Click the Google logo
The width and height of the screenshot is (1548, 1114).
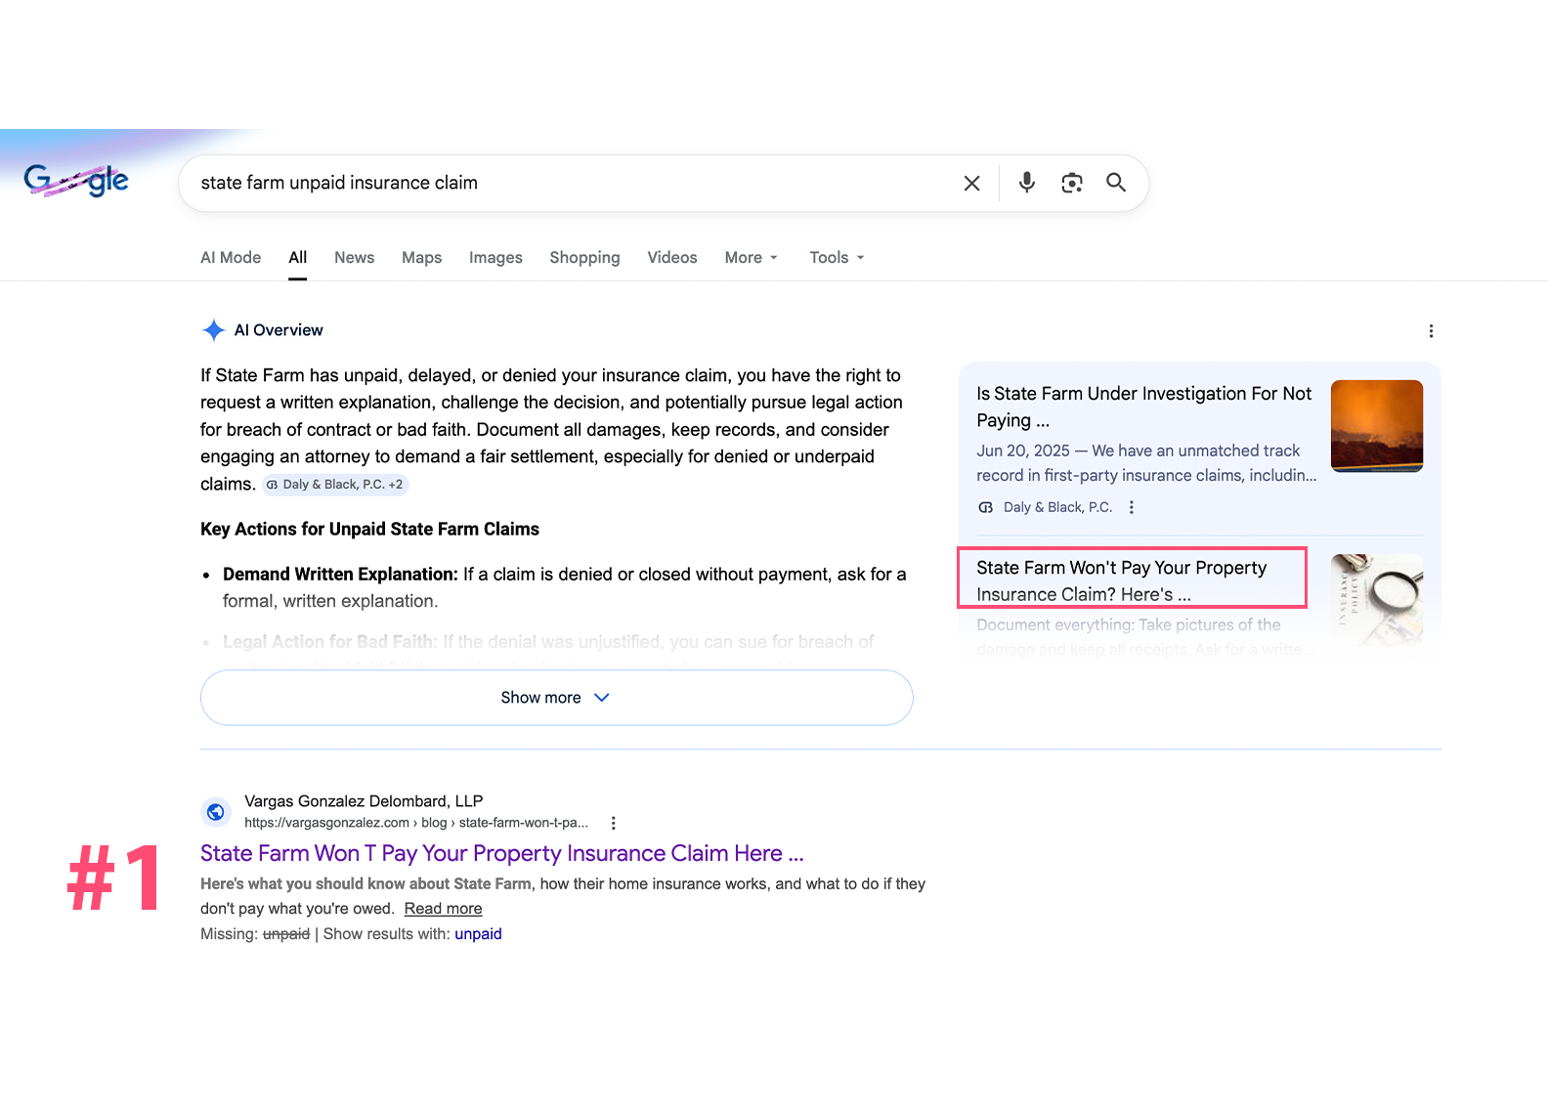pos(76,180)
